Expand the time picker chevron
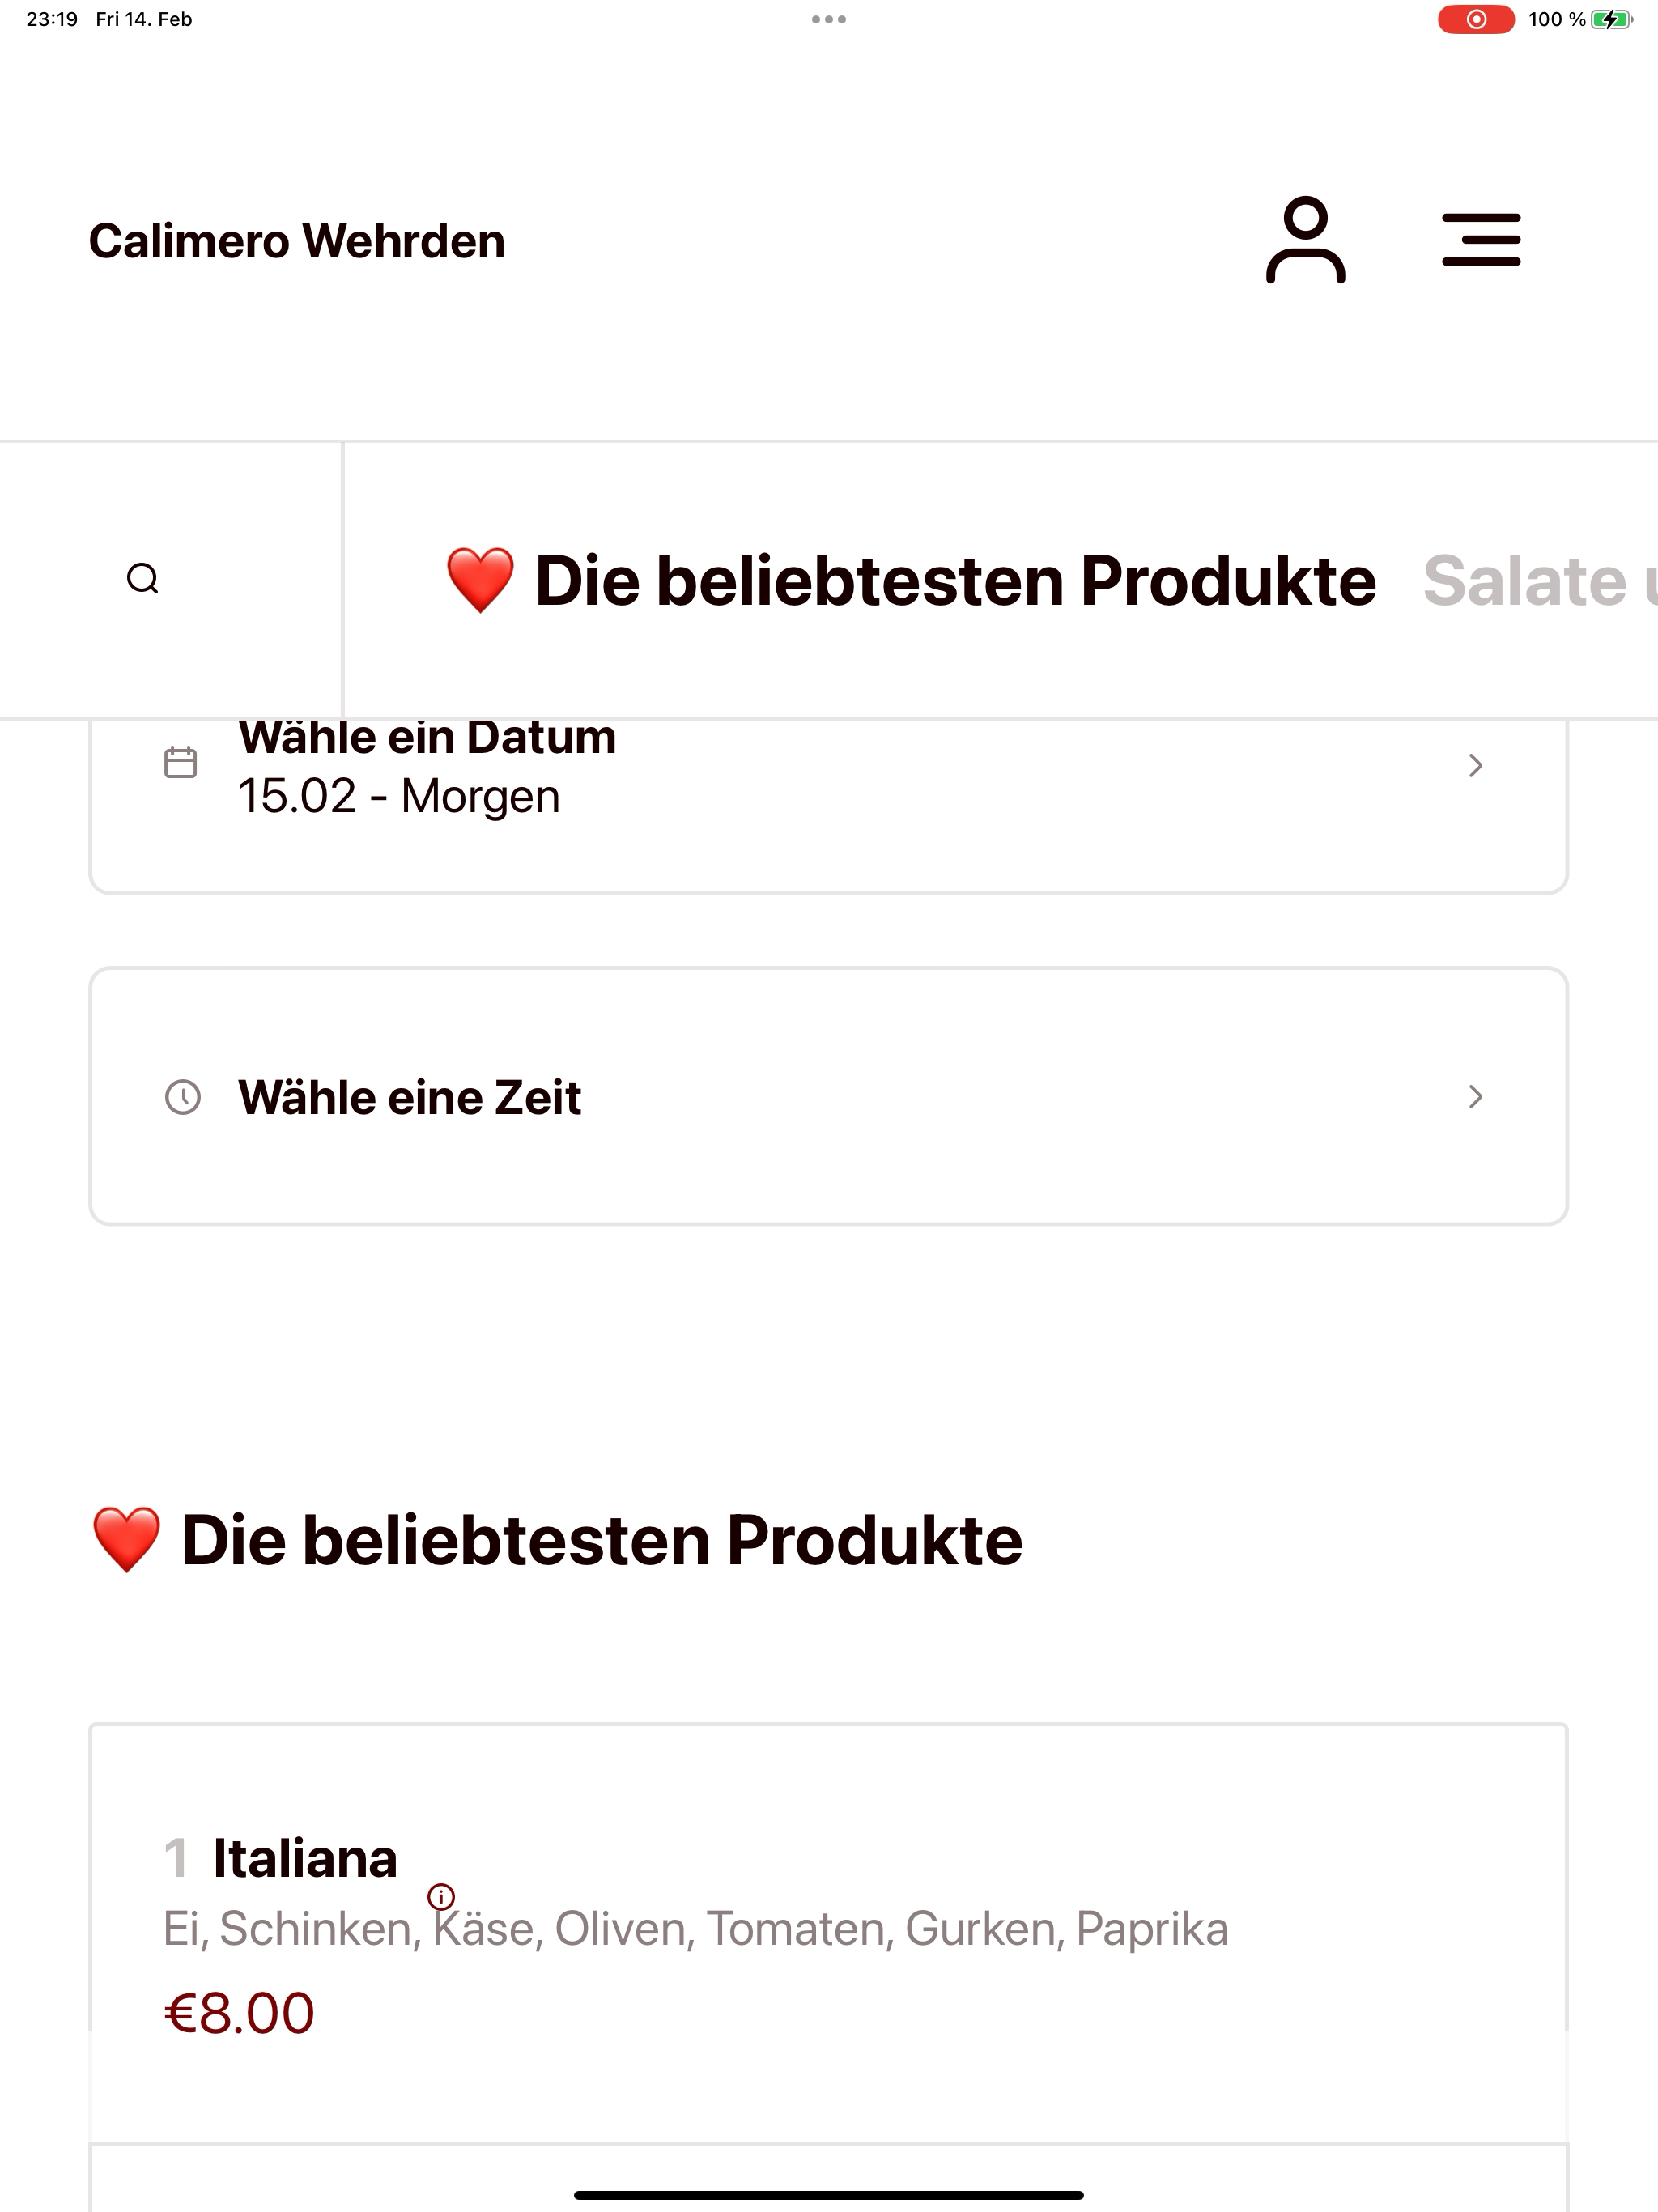Viewport: 1658px width, 2212px height. pos(1475,1097)
